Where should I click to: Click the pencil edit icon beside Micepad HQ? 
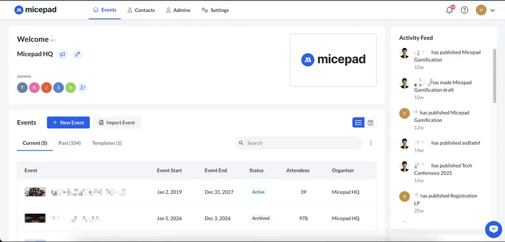(x=77, y=54)
